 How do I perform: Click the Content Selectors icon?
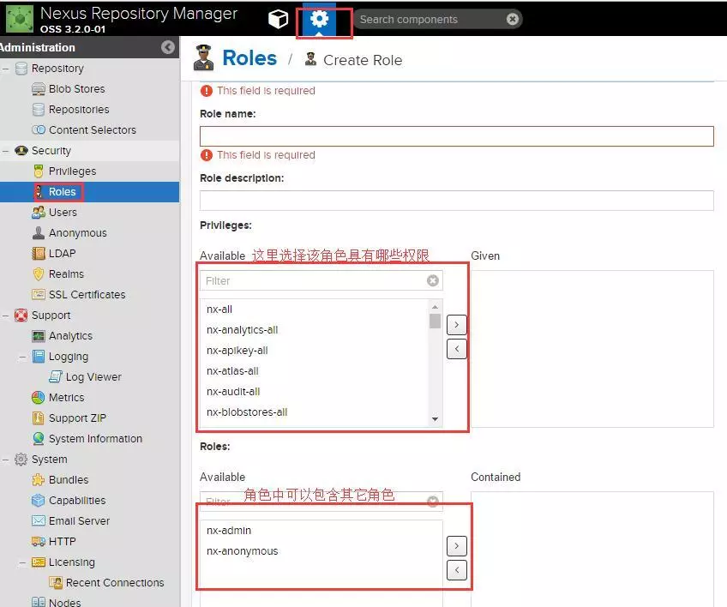point(39,129)
